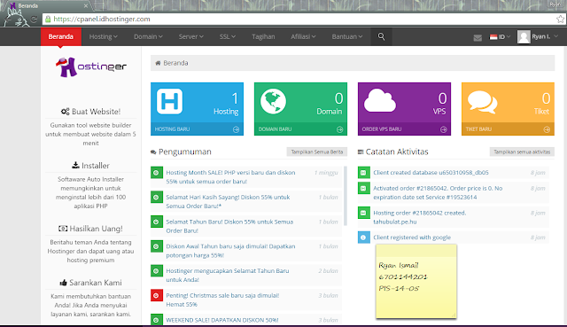Click the VPS cloud tile icon
The width and height of the screenshot is (567, 327).
(x=380, y=100)
